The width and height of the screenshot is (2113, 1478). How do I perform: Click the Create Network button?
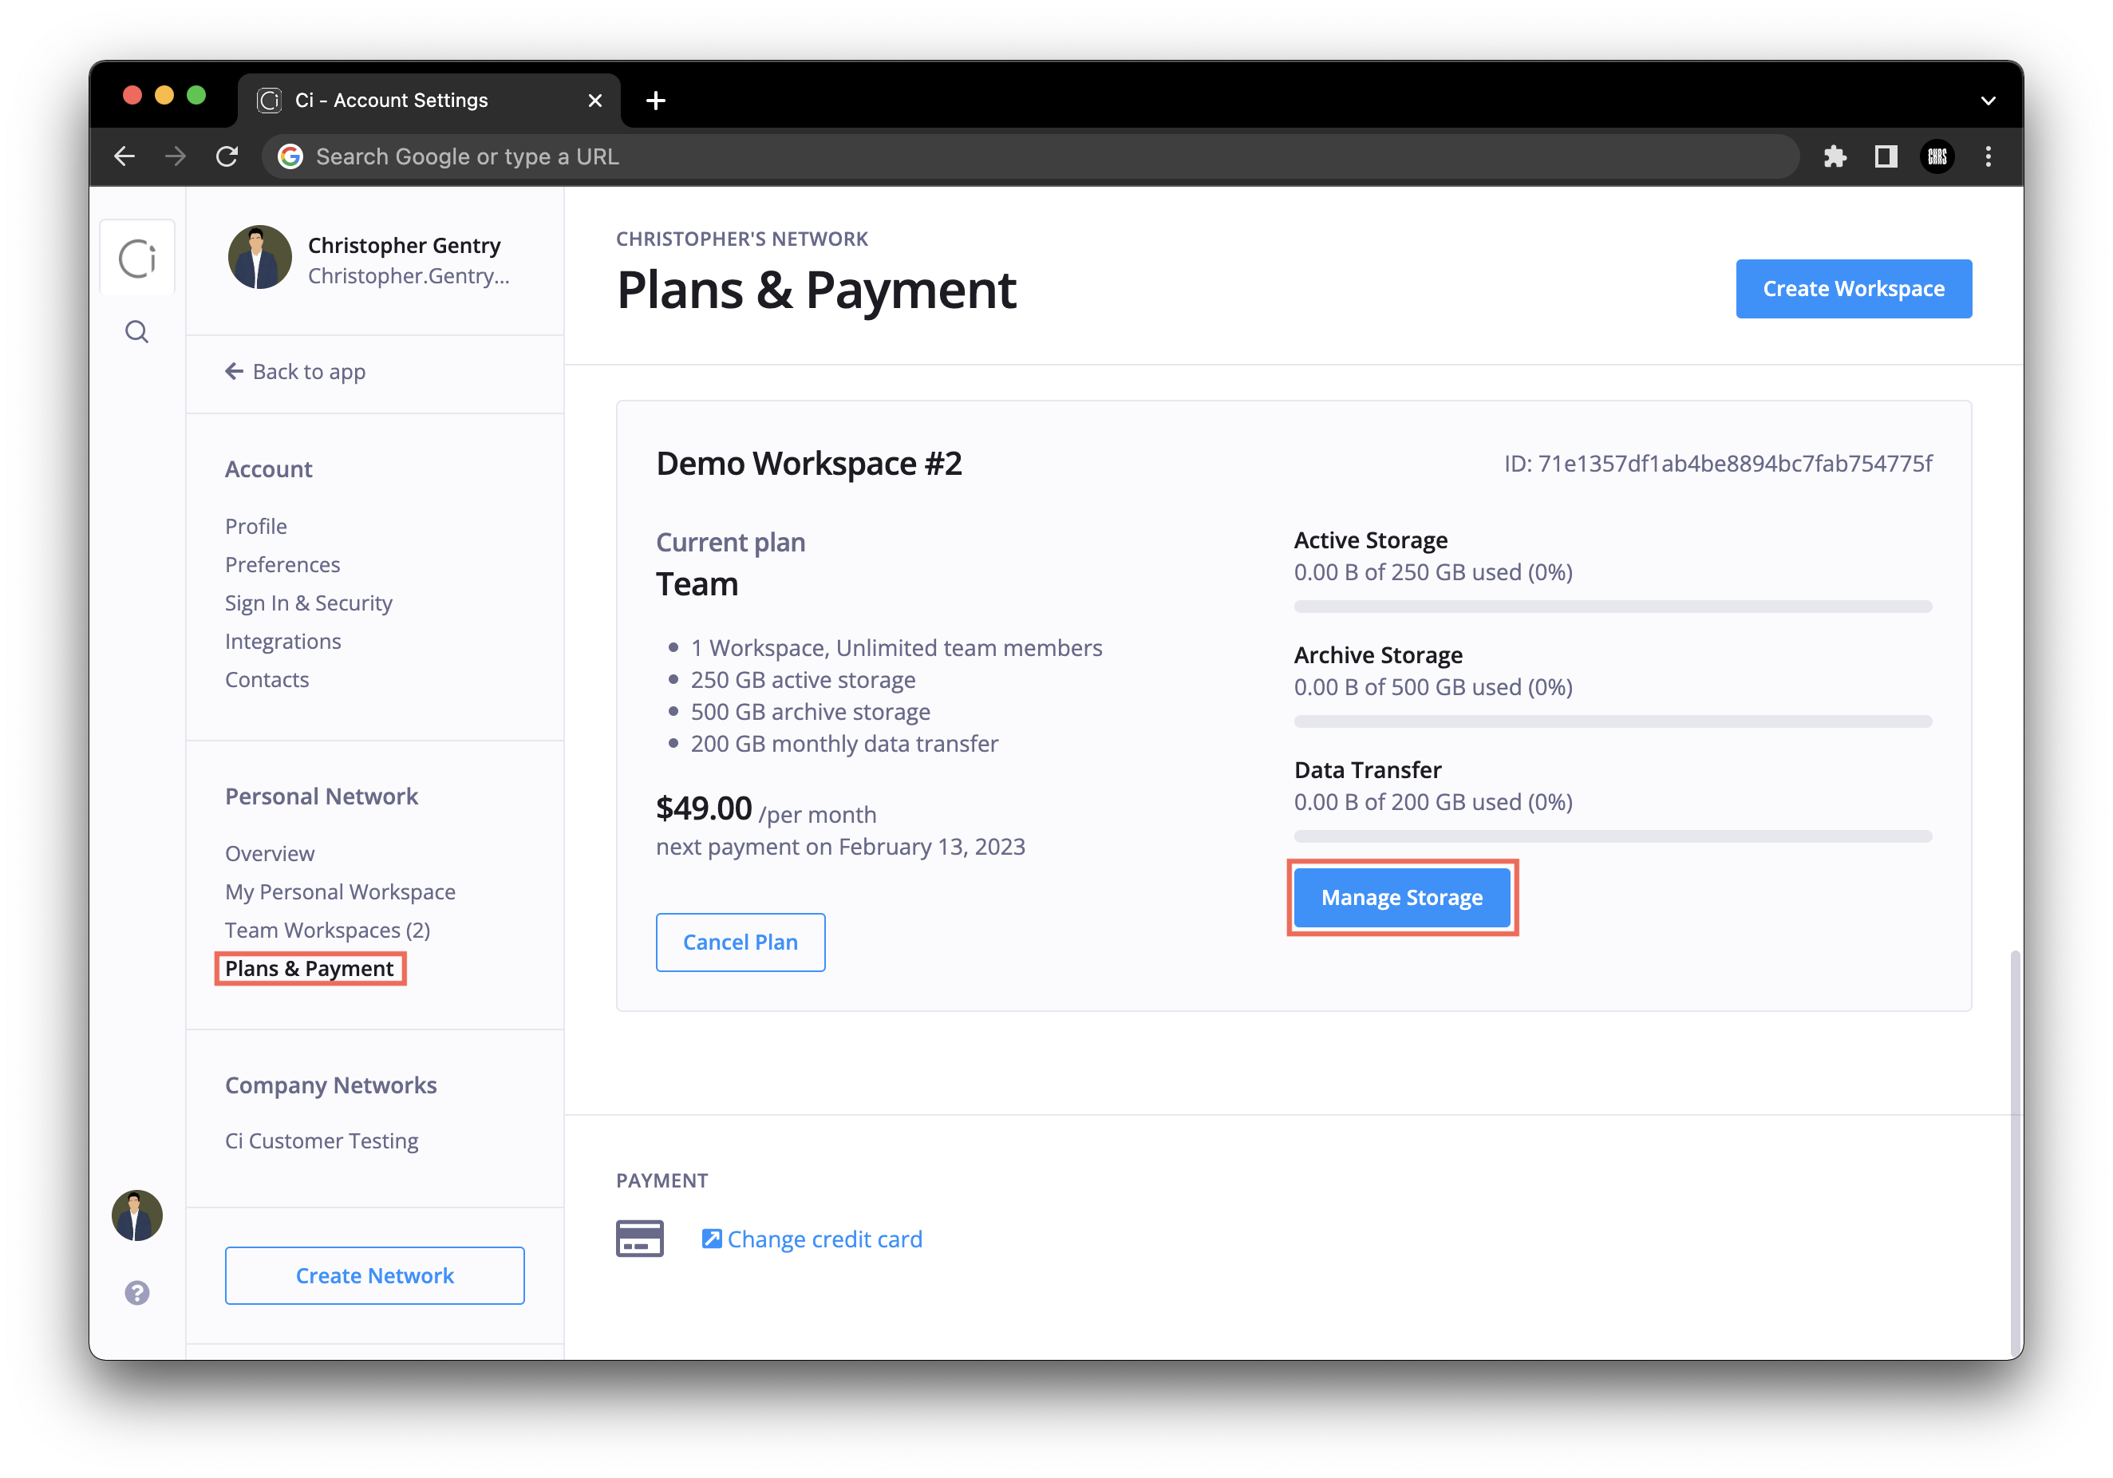point(374,1275)
